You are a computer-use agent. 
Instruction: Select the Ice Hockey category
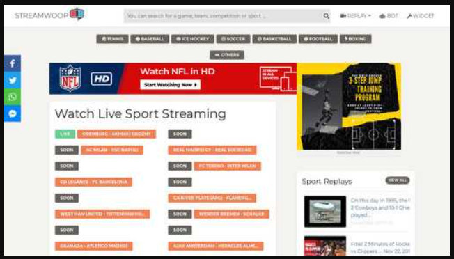pos(193,39)
